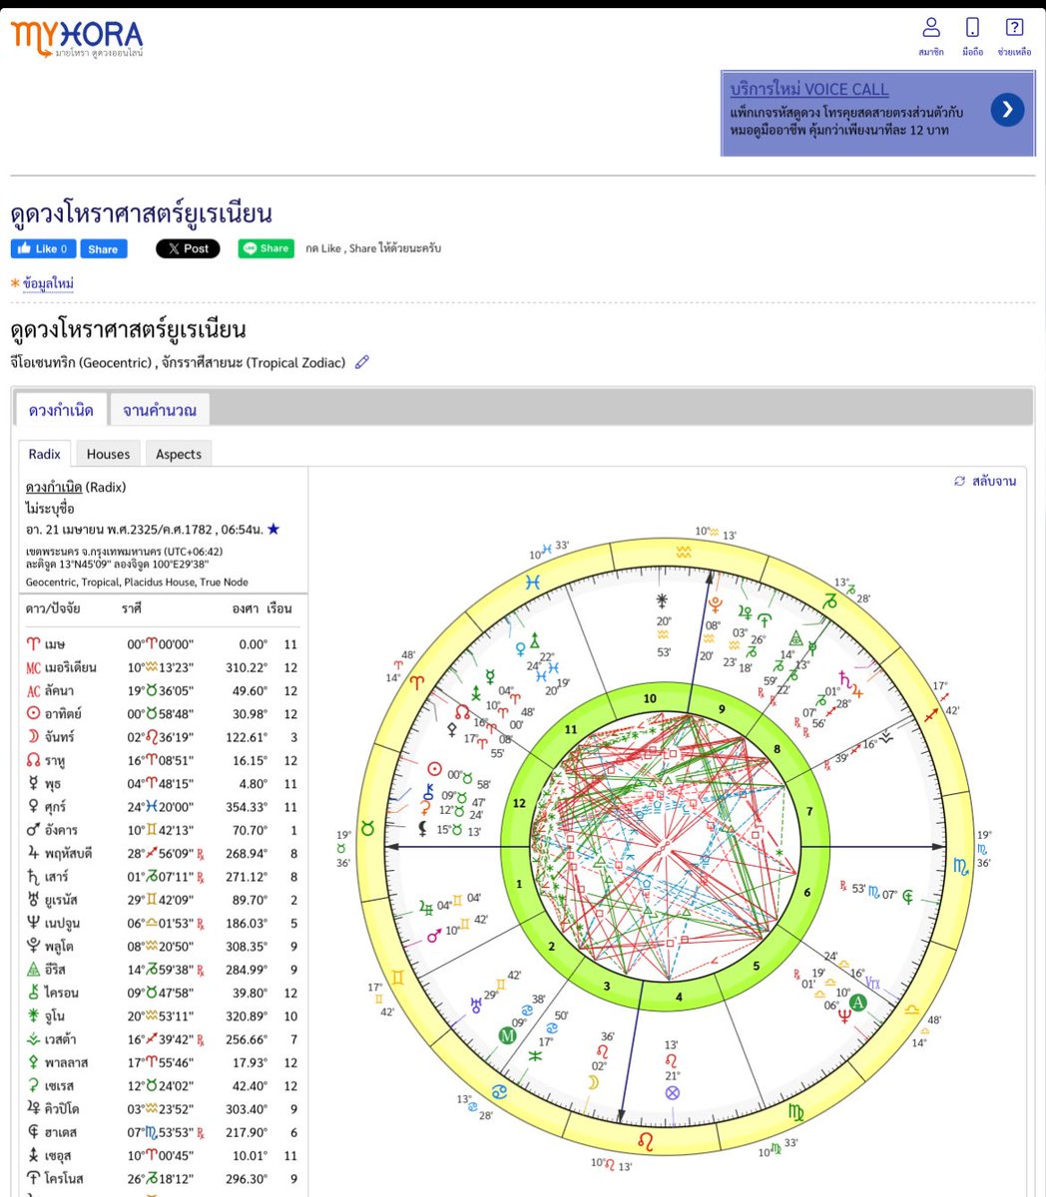Click the Venus symbol in ศุกร์ row
This screenshot has height=1197, width=1046.
[33, 807]
